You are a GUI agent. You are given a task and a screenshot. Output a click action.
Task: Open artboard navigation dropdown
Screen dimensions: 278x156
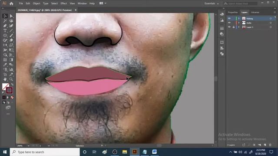coord(49,146)
